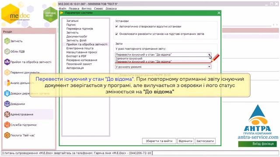Image resolution: width=280 pixels, height=157 pixels.
Task: Select Авторизація settings item
Action: [75, 68]
